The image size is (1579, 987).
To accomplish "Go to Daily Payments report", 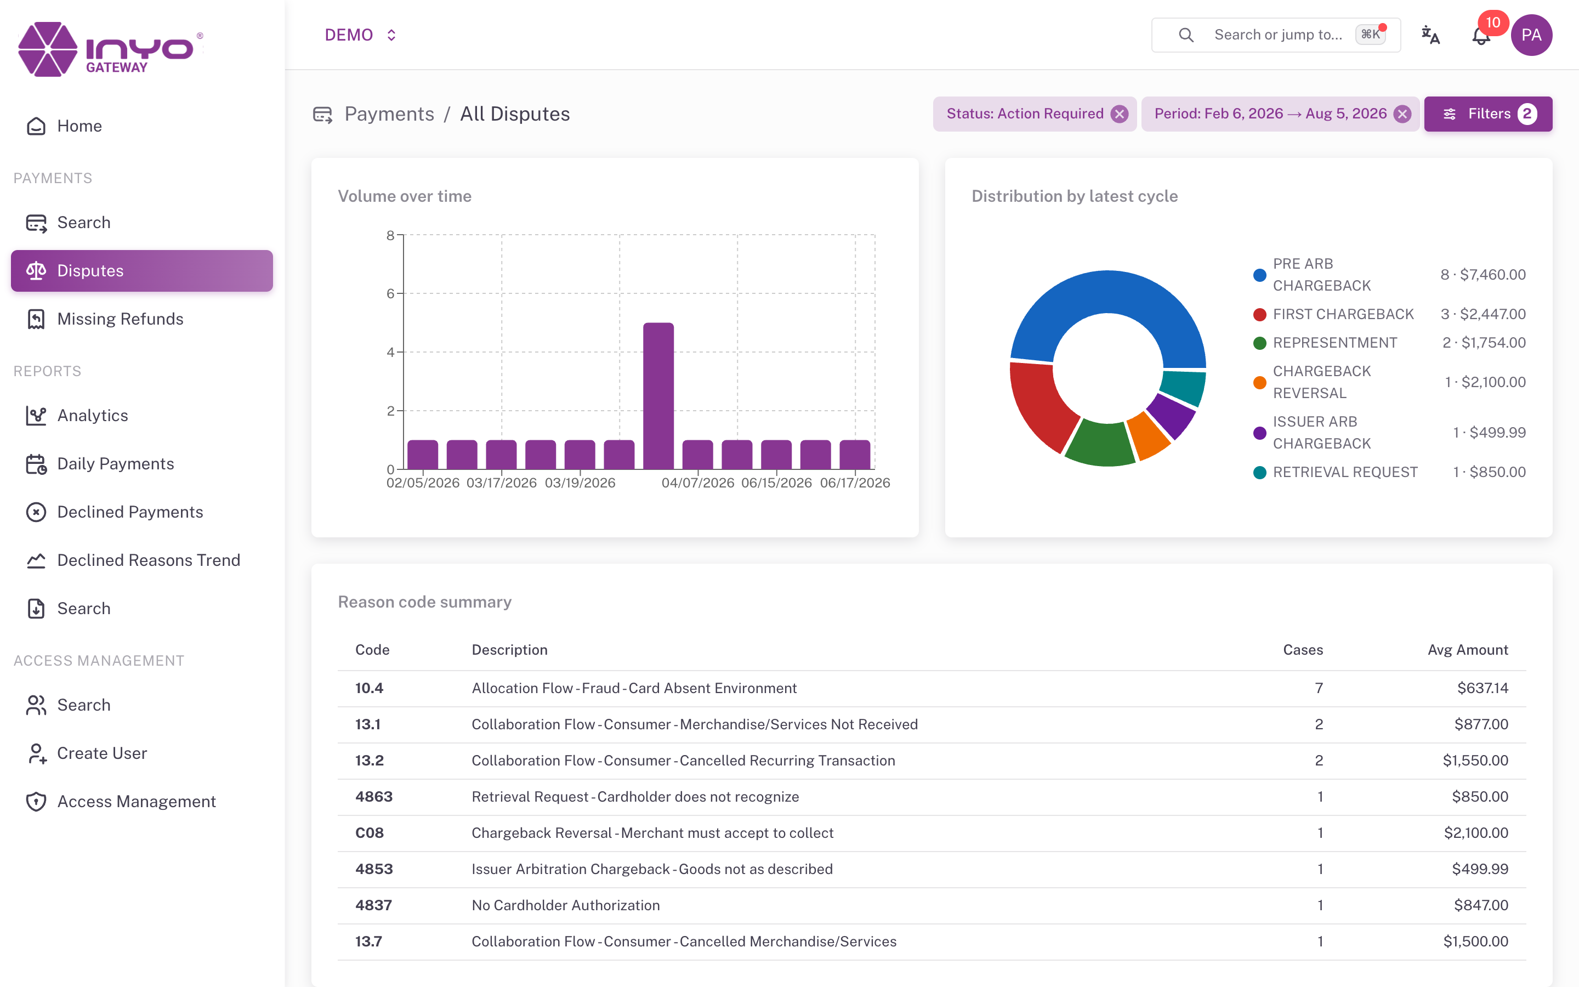I will pos(141,464).
